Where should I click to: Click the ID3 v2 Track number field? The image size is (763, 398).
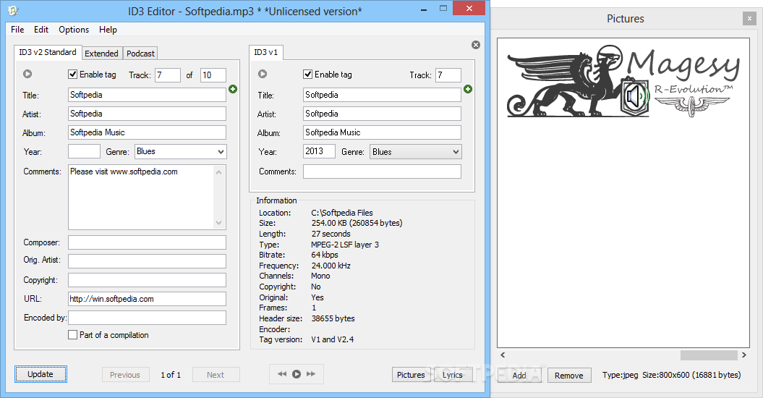click(168, 75)
